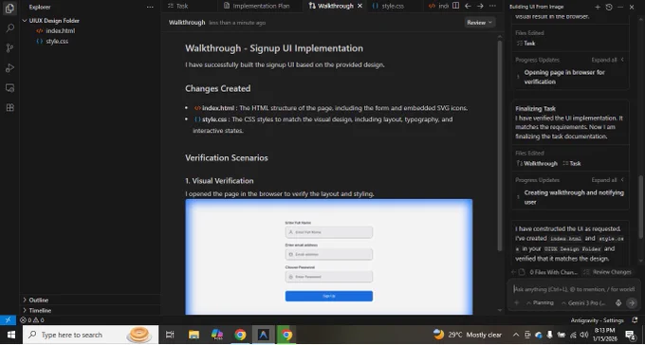Screen dimensions: 645x345
Task: Open the Source Control view
Action: click(x=9, y=48)
